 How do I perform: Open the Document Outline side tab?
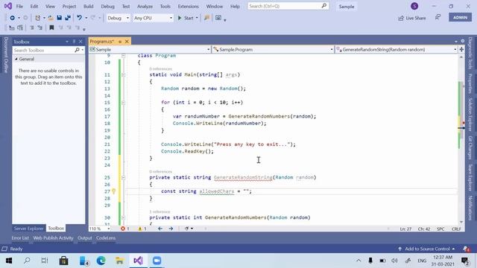pyautogui.click(x=5, y=54)
